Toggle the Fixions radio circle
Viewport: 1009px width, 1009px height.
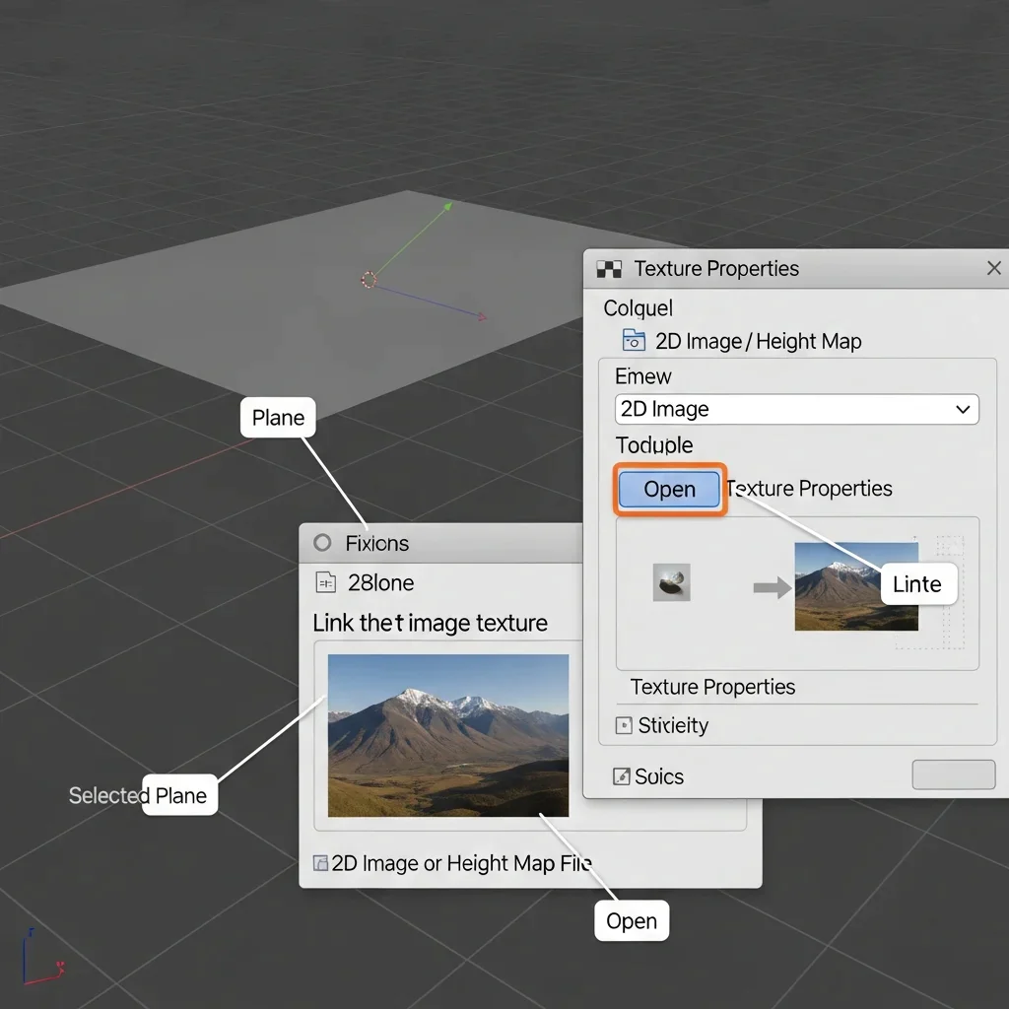pyautogui.click(x=322, y=543)
